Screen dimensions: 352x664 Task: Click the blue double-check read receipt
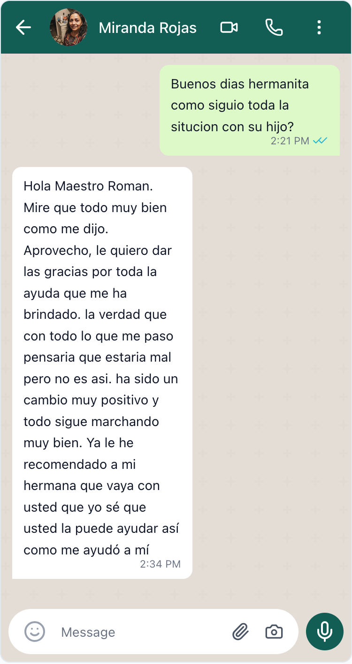point(320,141)
